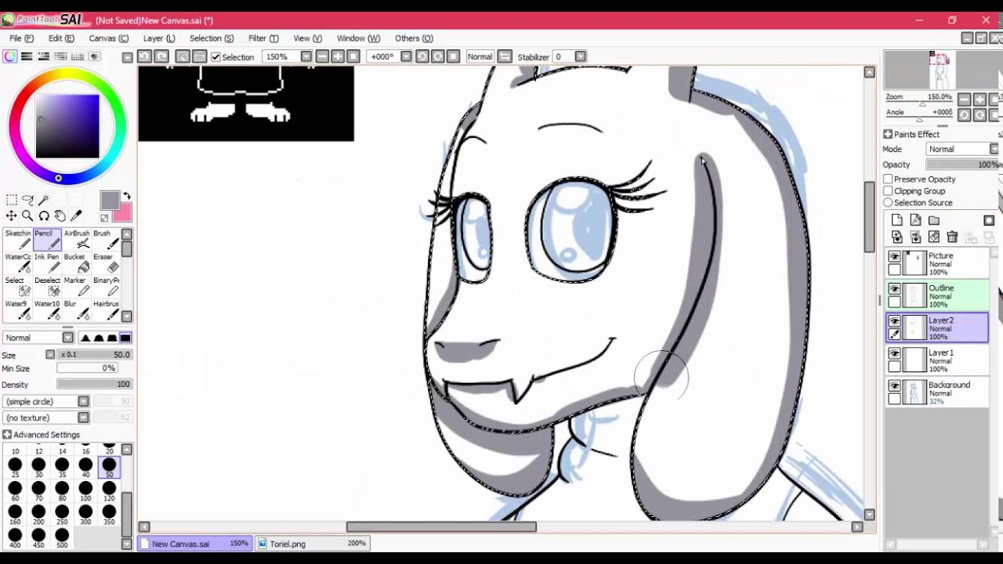Enable Preserve Opacity

(x=888, y=179)
